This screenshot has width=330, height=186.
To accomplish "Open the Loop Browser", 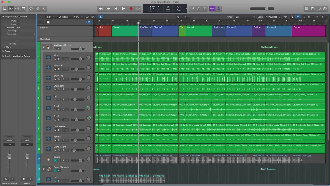I will (319, 9).
